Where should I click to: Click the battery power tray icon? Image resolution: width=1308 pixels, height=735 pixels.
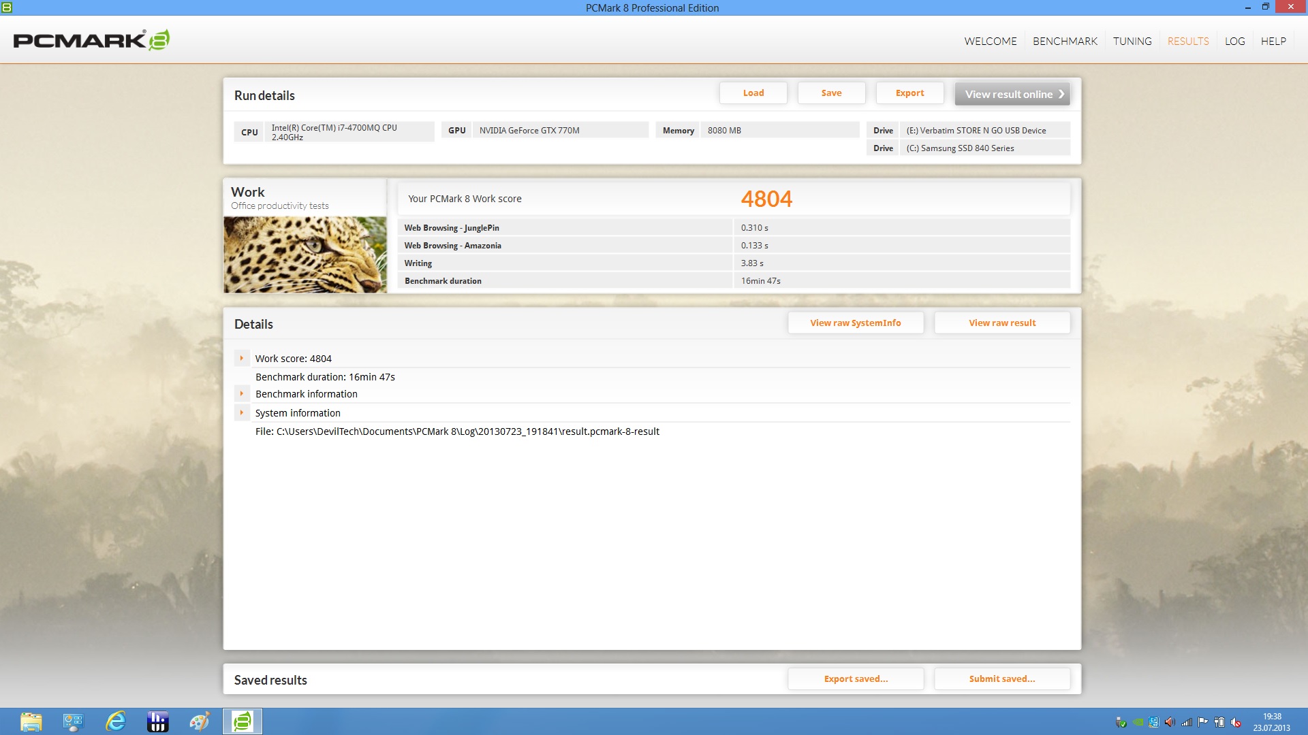click(x=1219, y=722)
